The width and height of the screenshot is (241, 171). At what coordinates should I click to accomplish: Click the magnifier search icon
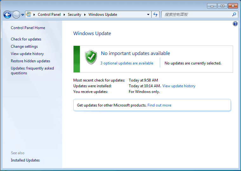pyautogui.click(x=234, y=15)
